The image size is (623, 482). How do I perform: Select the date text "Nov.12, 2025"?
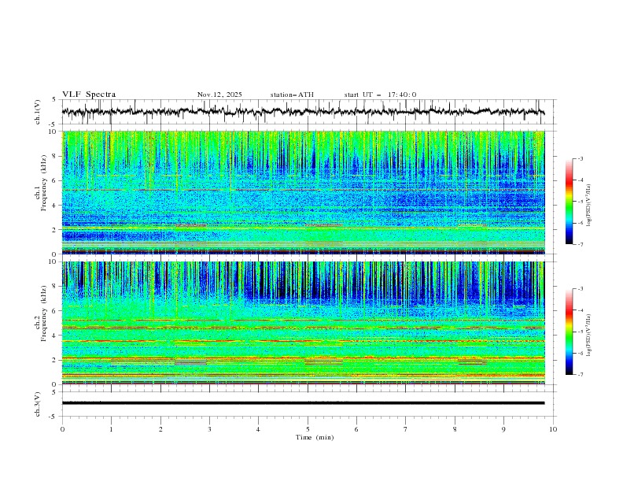point(219,95)
